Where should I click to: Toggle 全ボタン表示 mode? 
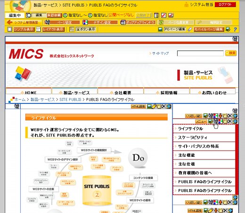pos(86,29)
